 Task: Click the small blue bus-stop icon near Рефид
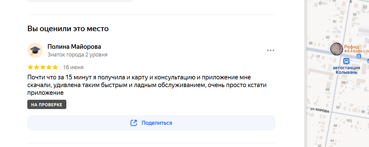[358, 56]
